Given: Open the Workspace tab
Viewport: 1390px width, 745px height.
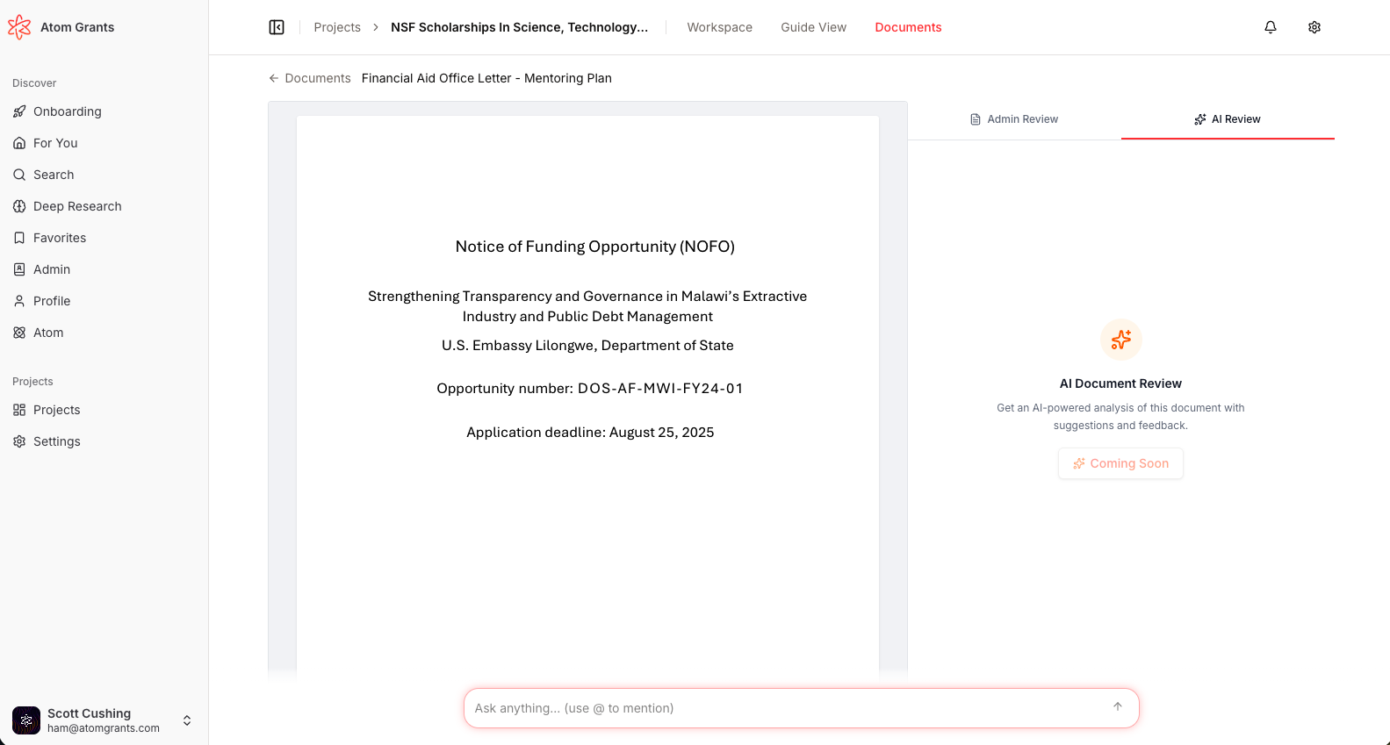Looking at the screenshot, I should (x=719, y=27).
